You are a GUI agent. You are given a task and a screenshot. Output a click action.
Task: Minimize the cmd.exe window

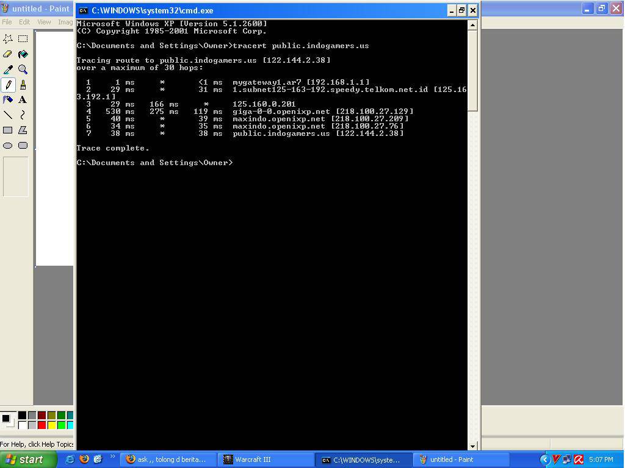coord(451,10)
